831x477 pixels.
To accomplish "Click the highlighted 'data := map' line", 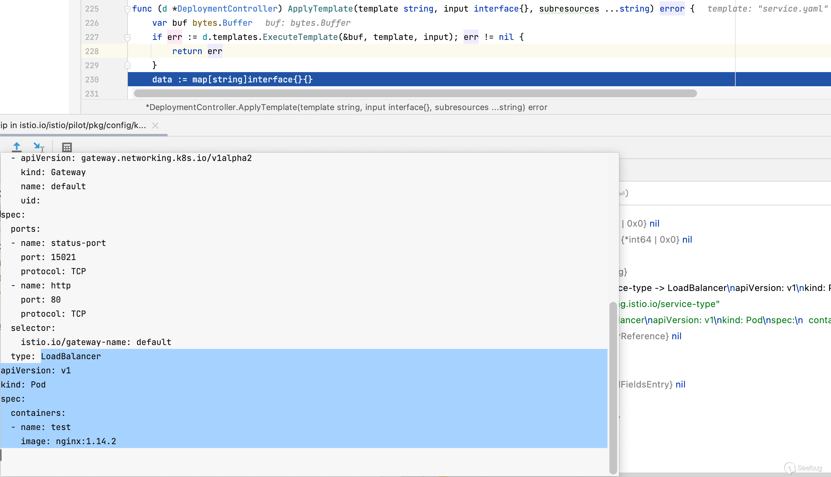I will point(232,79).
